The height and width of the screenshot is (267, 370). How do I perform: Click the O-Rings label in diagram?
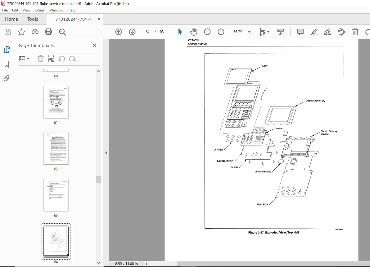tap(218, 150)
